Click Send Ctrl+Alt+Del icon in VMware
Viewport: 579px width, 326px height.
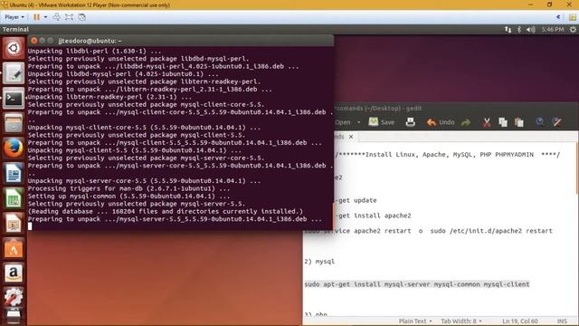[56, 17]
